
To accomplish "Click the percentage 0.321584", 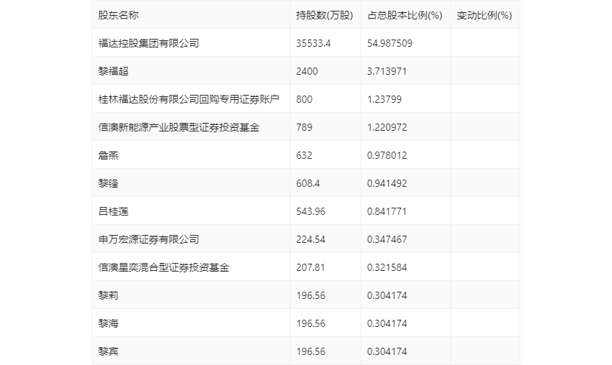I will 387,267.
